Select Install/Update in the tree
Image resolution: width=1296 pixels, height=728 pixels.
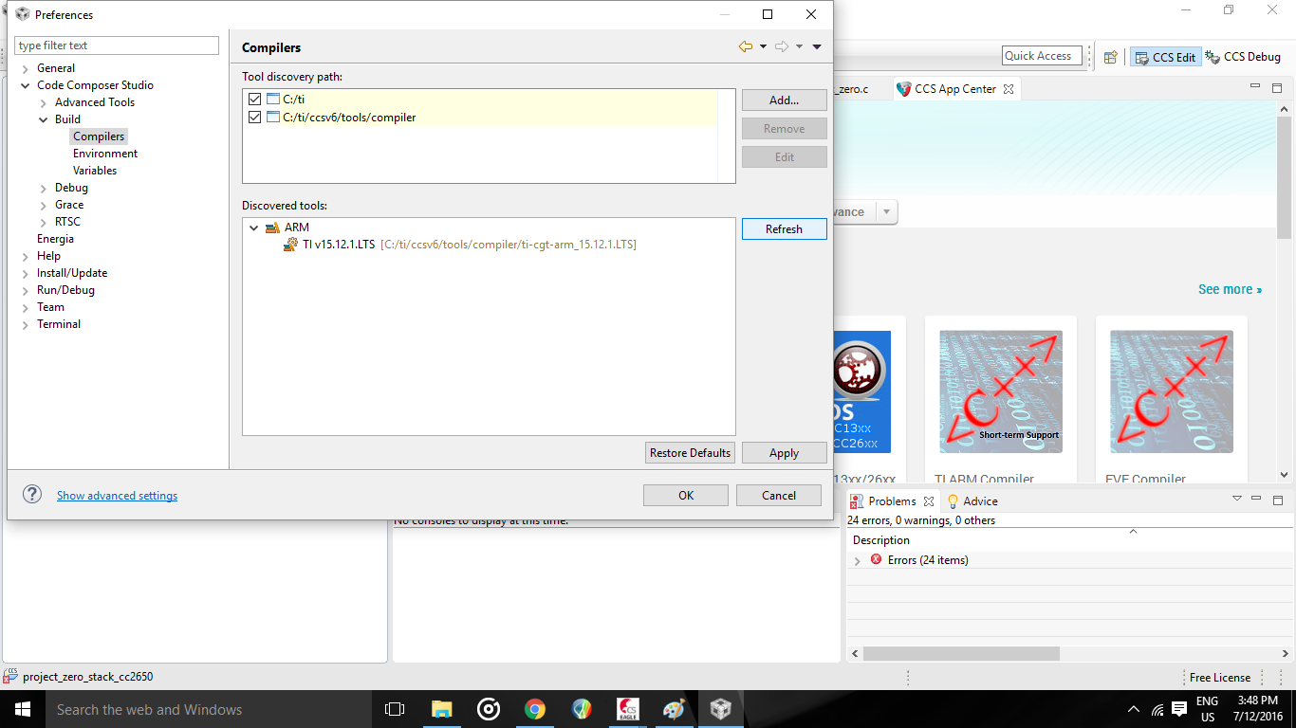72,273
